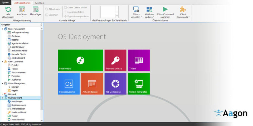Select Job Collections in navigation tree
253x126 pixels.
tap(18, 120)
